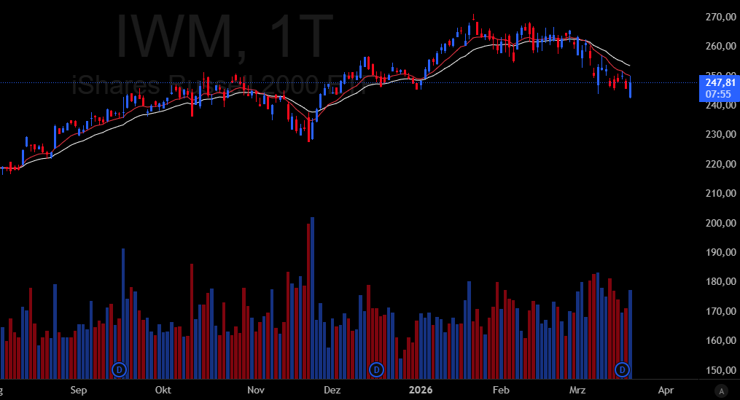Open the dividend marker near Mrz
The image size is (740, 400).
click(622, 370)
